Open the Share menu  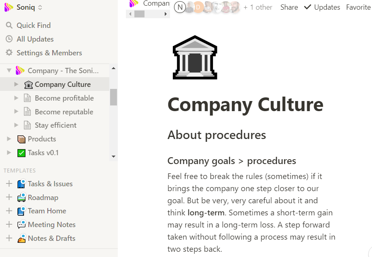[x=289, y=7]
